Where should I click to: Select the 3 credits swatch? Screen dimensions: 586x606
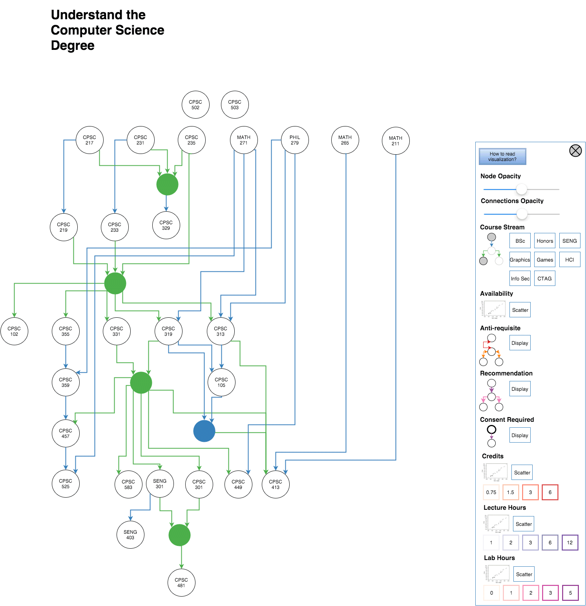coord(530,492)
